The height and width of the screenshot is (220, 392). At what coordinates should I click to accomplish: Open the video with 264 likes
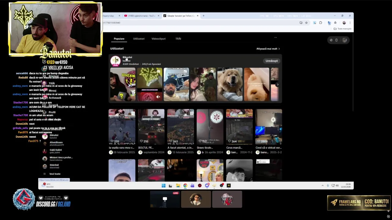point(239,127)
